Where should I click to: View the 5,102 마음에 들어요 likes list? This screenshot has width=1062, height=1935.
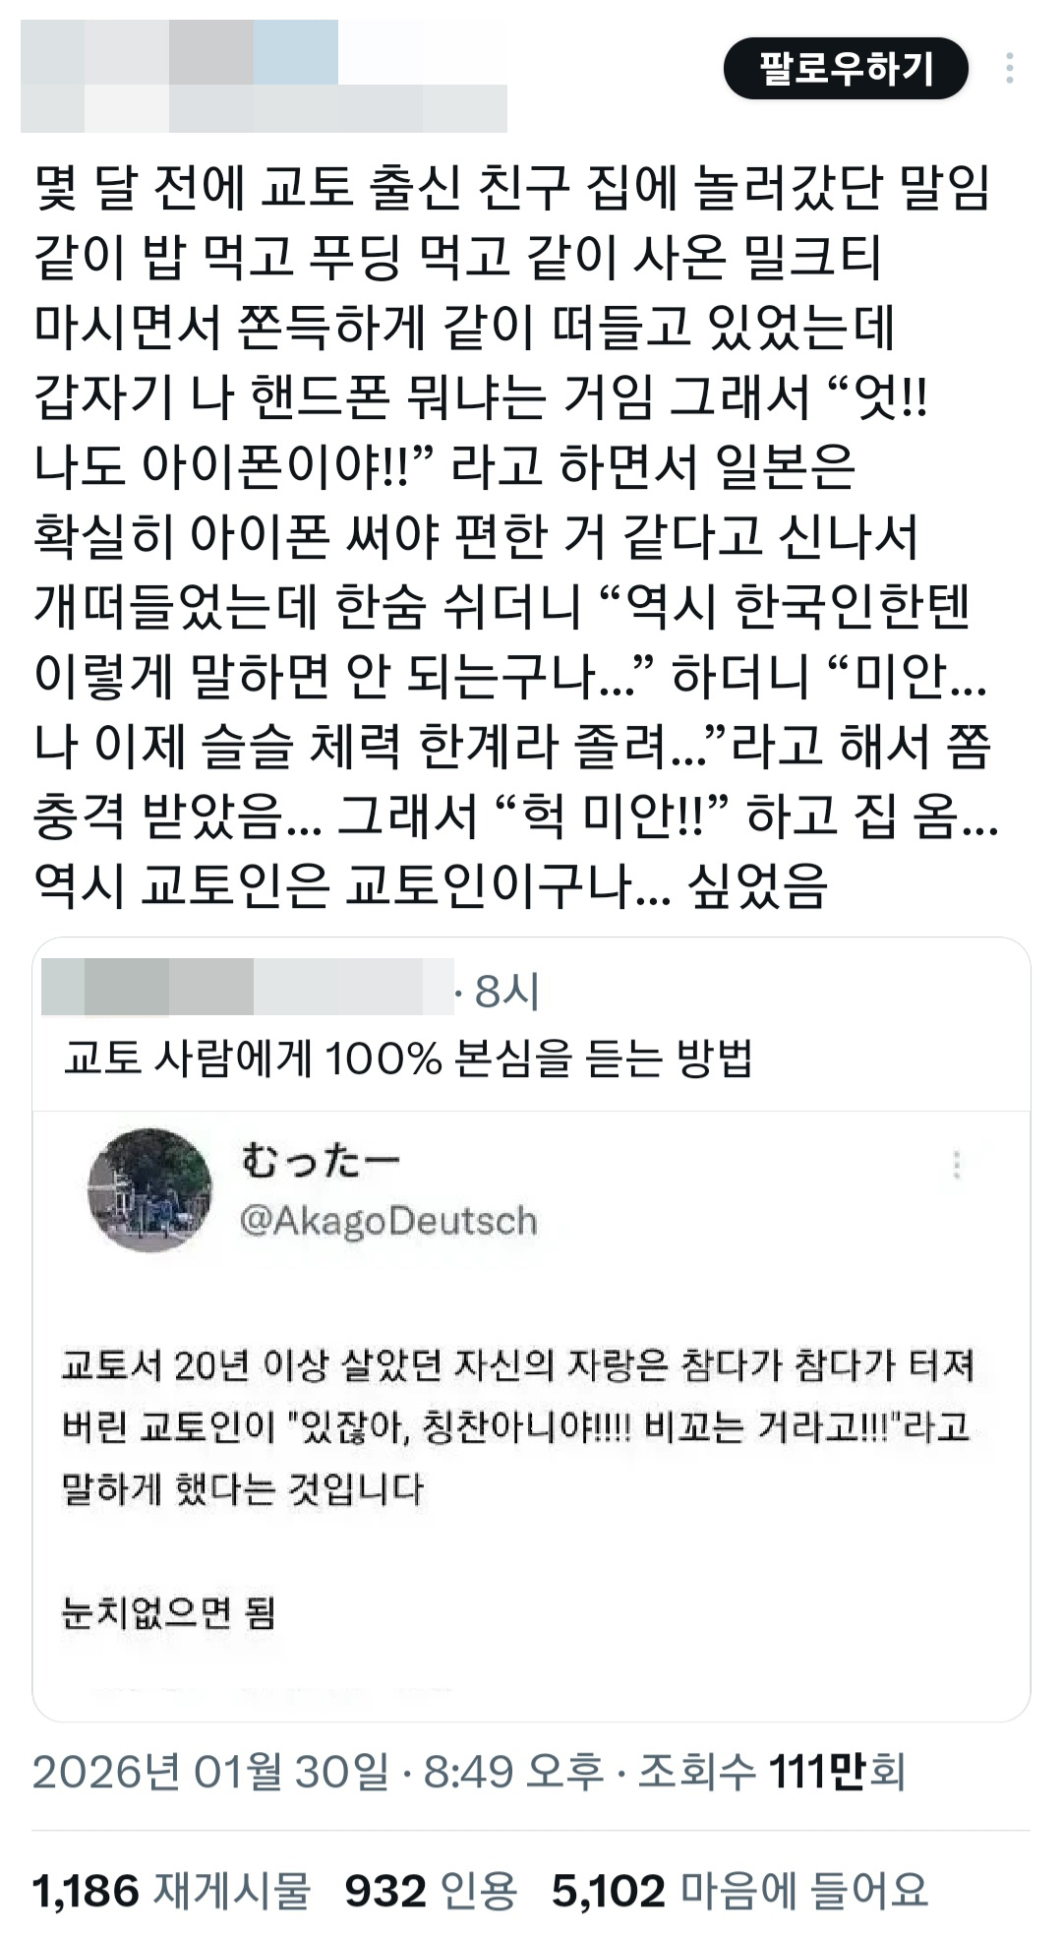(x=740, y=1890)
